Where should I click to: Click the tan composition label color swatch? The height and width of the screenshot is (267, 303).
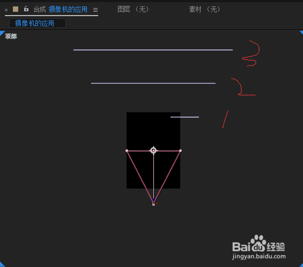click(16, 9)
